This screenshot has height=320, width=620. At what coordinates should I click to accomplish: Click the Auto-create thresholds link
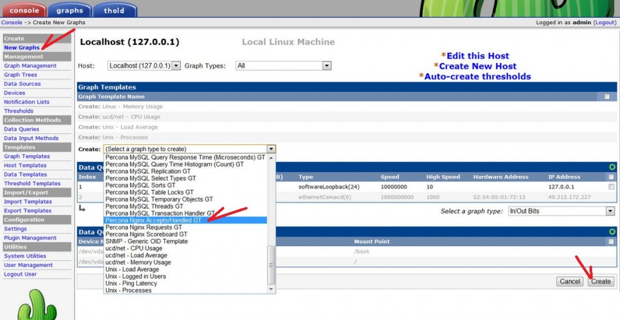tap(477, 76)
